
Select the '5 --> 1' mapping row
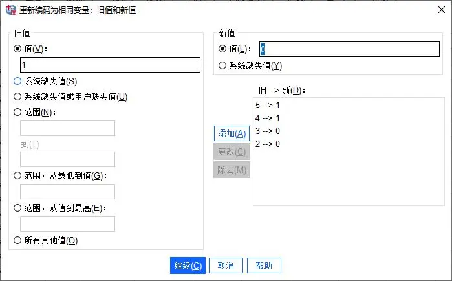coord(349,105)
